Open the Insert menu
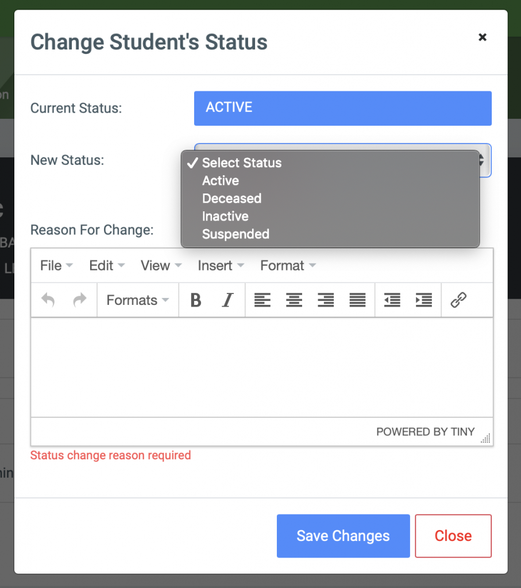This screenshot has height=588, width=521. pos(217,265)
